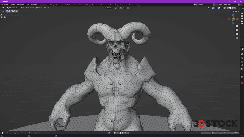Choose the extend selection mode icon
This screenshot has width=244, height=137.
pos(9,11)
